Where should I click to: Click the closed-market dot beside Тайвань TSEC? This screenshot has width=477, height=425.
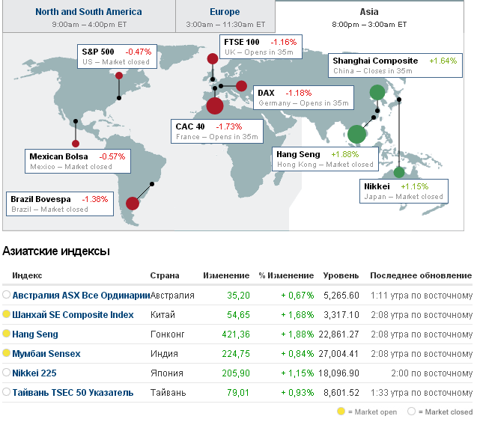click(x=7, y=392)
